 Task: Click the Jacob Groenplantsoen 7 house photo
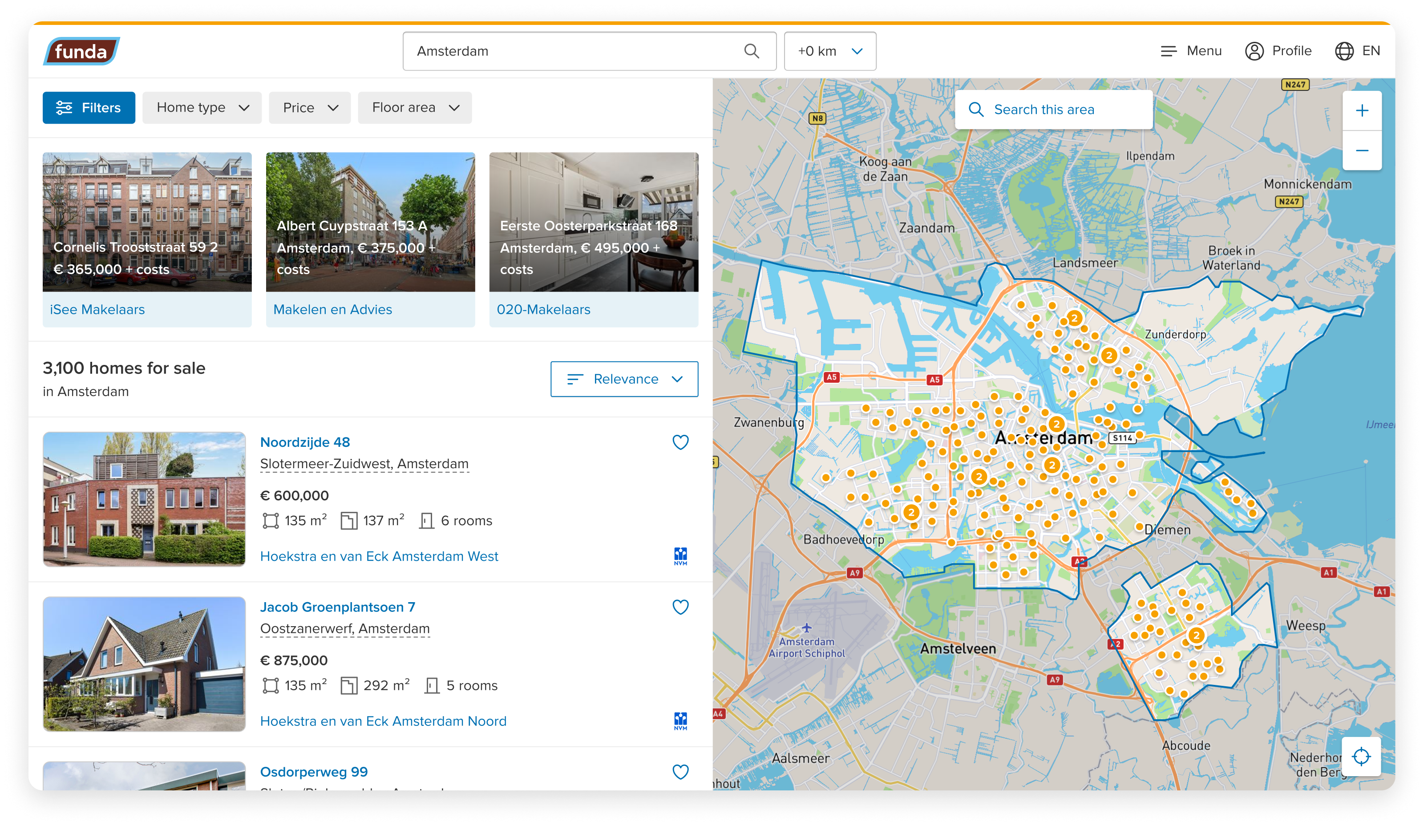144,664
